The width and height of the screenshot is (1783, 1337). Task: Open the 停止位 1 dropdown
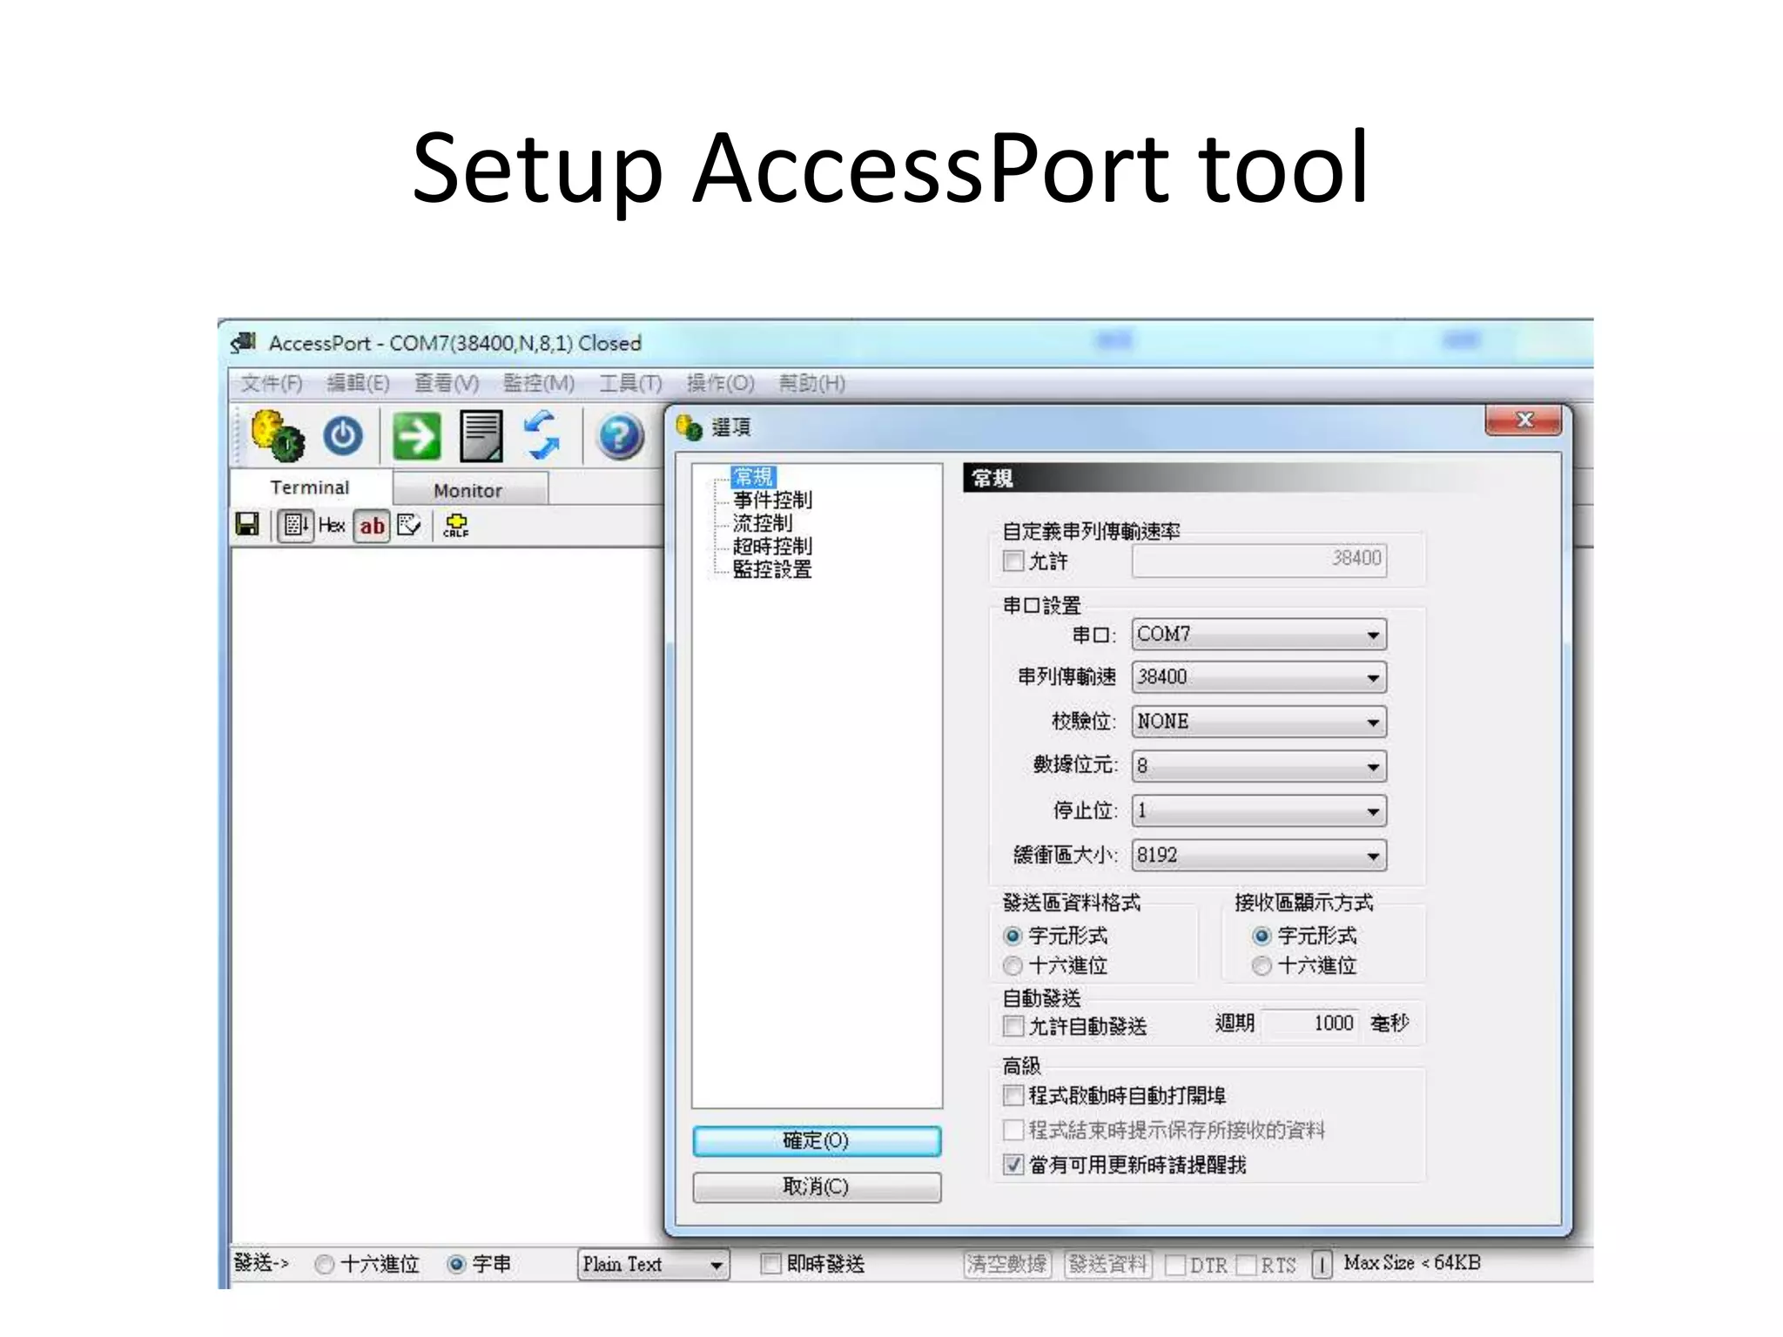click(1259, 811)
